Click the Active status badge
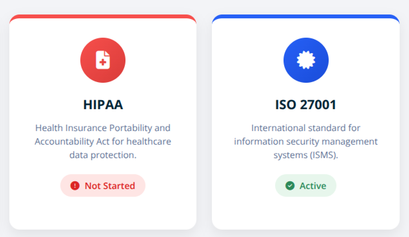The width and height of the screenshot is (409, 237). (x=306, y=186)
